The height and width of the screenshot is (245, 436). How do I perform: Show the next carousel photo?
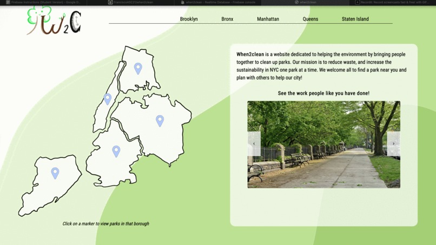[393, 143]
